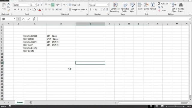Click the Insert cells icon
The image size is (192, 108).
pyautogui.click(x=140, y=5)
